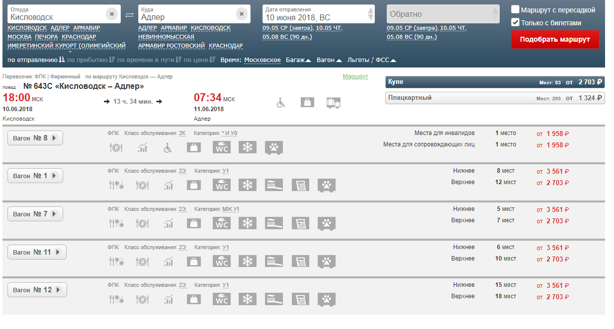Click the air conditioning snowflake icon in Вагон № 1
This screenshot has height=329, width=614.
coord(247,185)
